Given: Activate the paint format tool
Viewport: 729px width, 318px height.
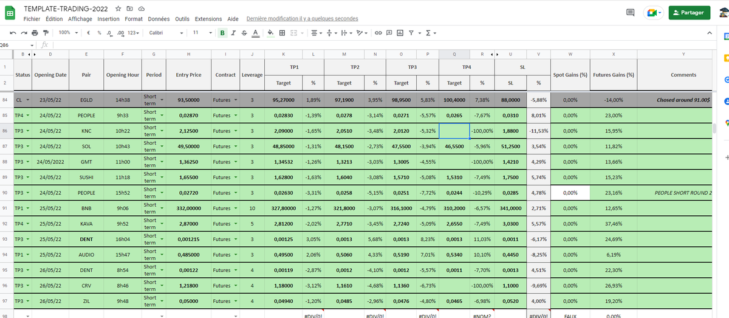Looking at the screenshot, I should pyautogui.click(x=46, y=32).
